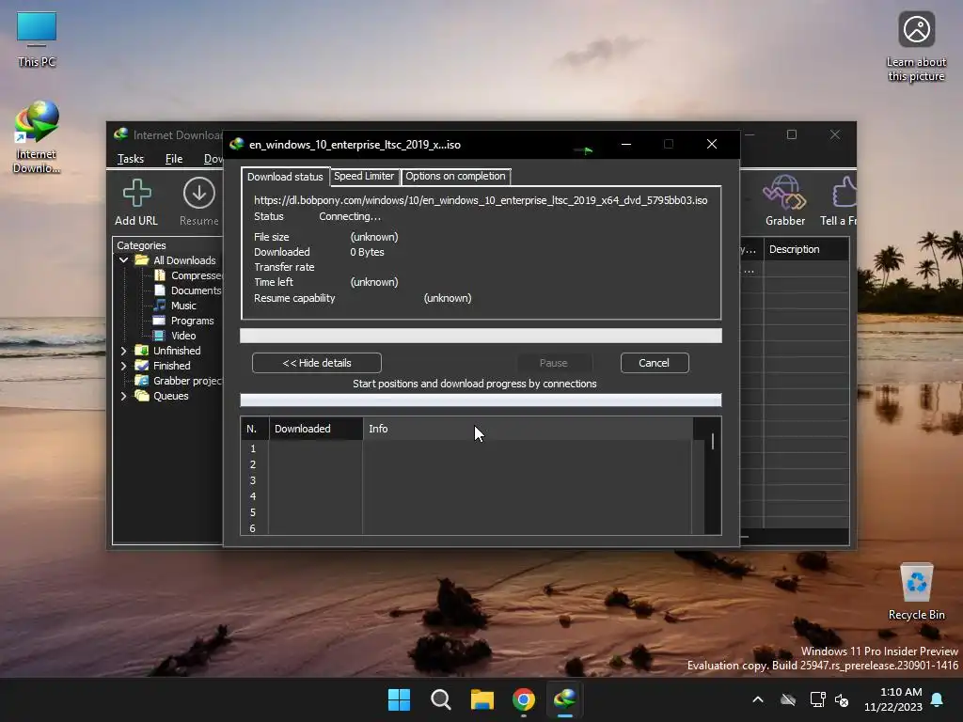Open the notifications bell in tray

tap(938, 699)
